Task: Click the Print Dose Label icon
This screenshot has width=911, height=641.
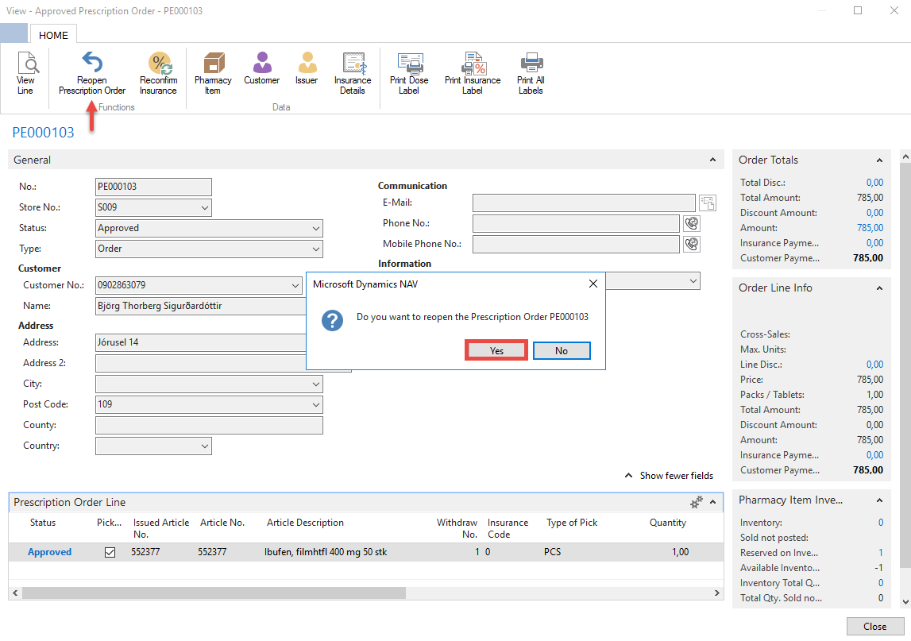Action: [409, 65]
